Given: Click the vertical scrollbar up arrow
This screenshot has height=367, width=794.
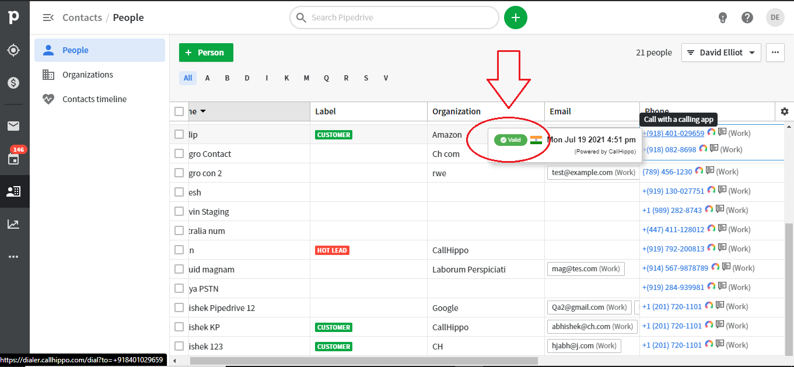Looking at the screenshot, I should point(789,126).
